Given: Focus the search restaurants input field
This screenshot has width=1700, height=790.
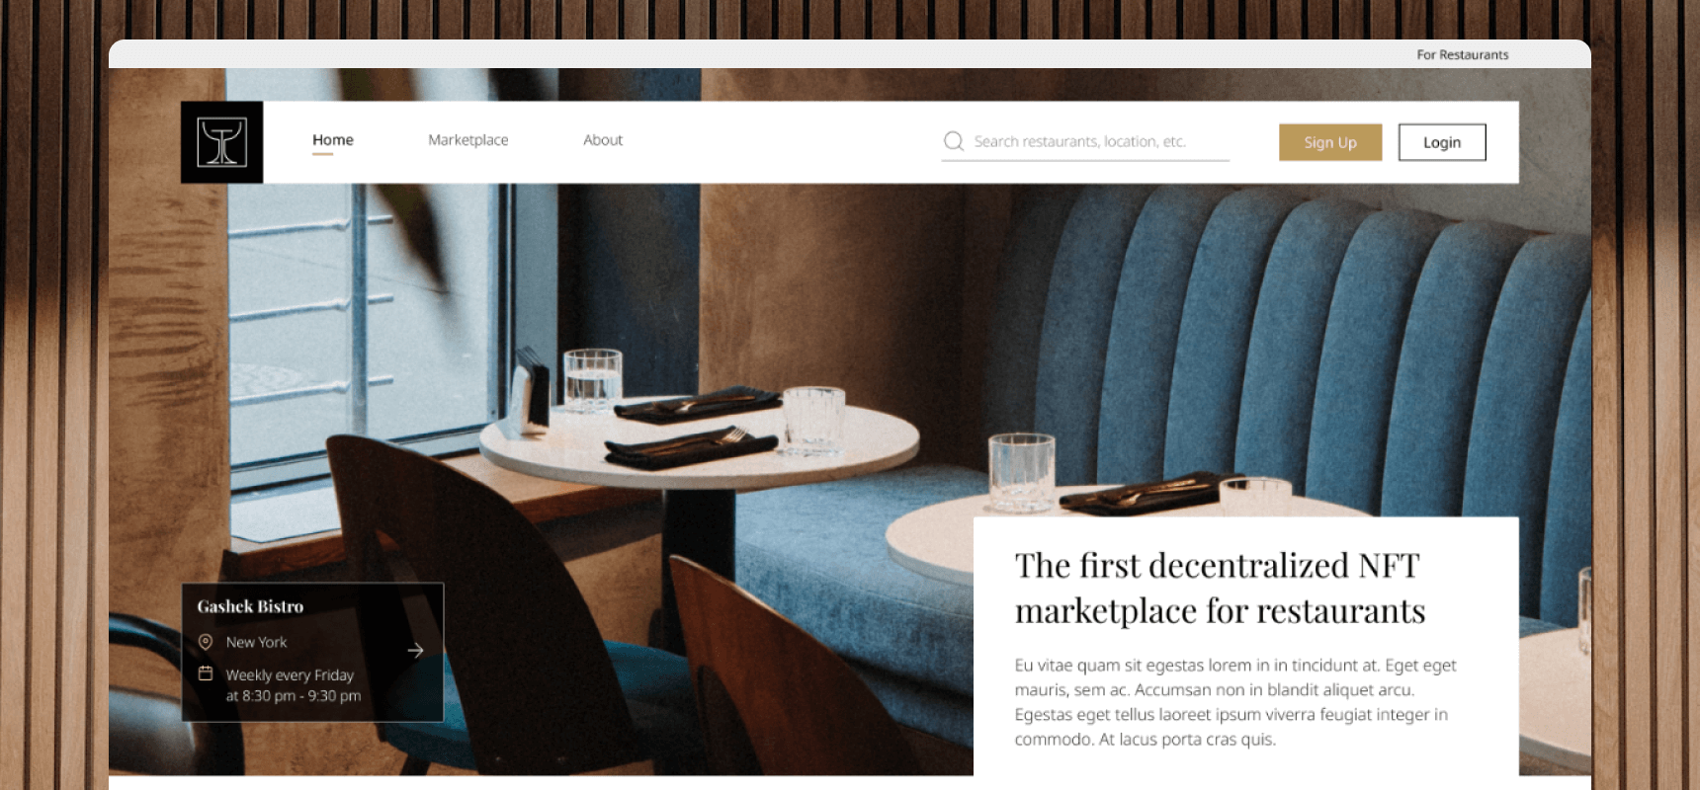Looking at the screenshot, I should pos(1085,141).
